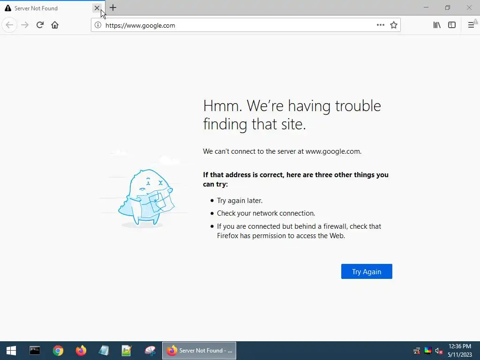Click the 'Try again later.' bullet text
The image size is (480, 360).
pyautogui.click(x=240, y=201)
